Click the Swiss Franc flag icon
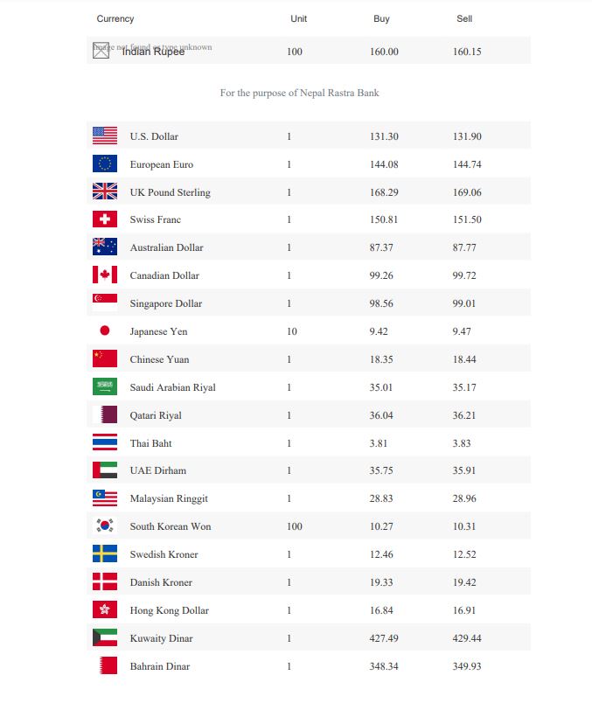This screenshot has height=703, width=592. (104, 219)
